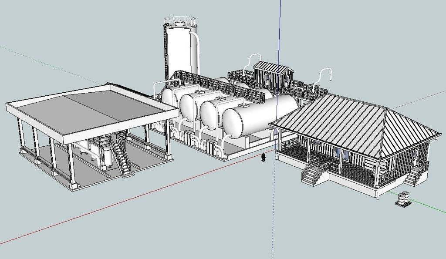Select the staircase under the canopy
This screenshot has width=446, height=259.
point(121,157)
